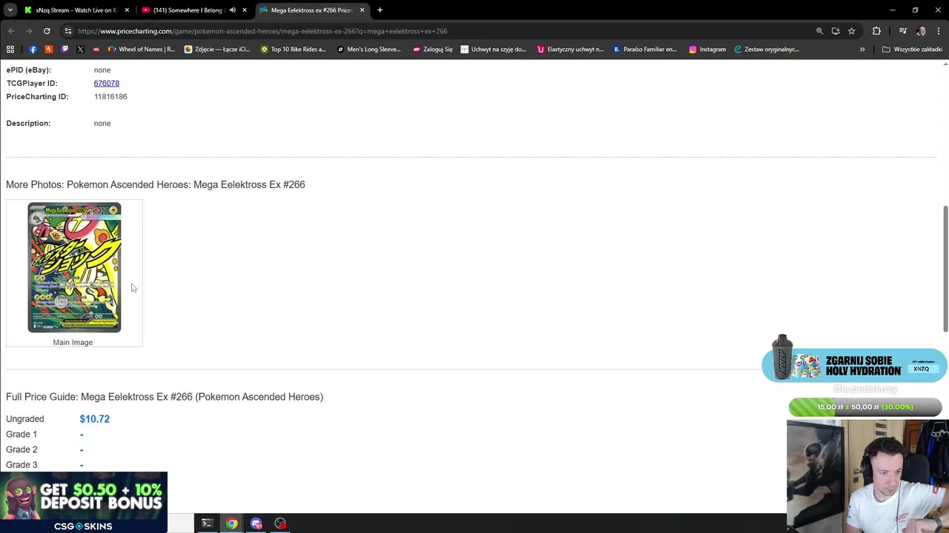Viewport: 949px width, 533px height.
Task: Open the Discord icon in taskbar
Action: [256, 524]
